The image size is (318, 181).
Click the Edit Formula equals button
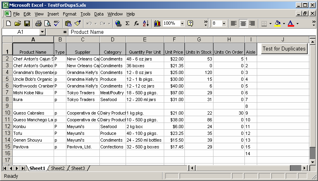click(x=65, y=32)
